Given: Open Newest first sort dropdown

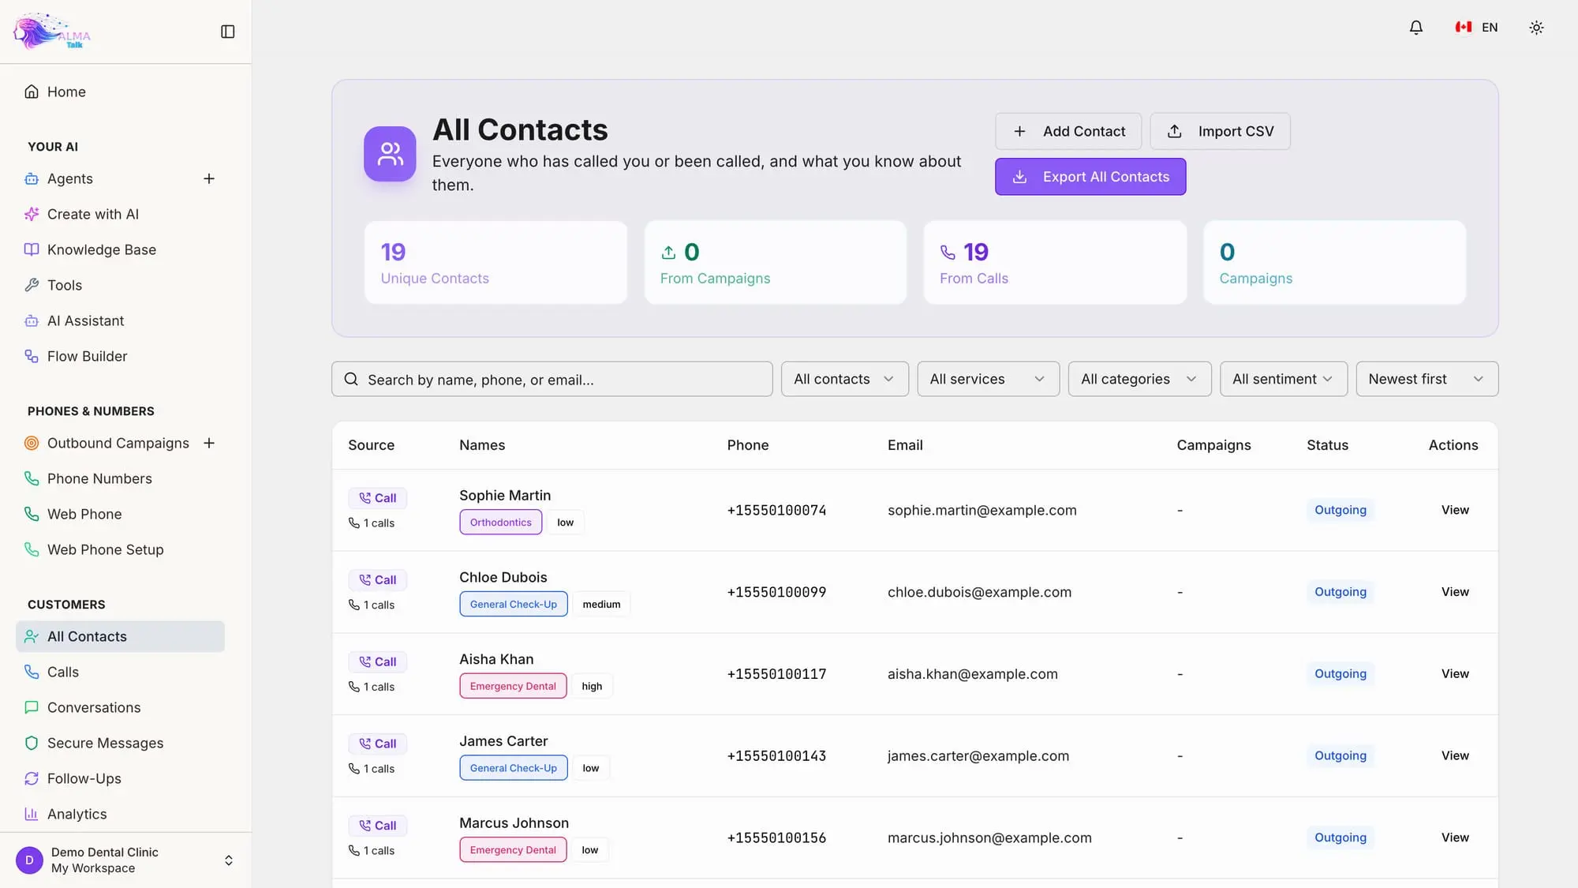Looking at the screenshot, I should pos(1427,380).
